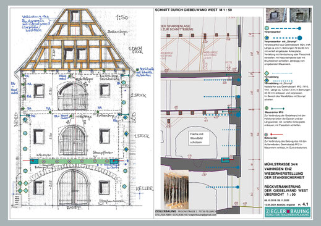Click the Vernadelung legend diamond icon
The width and height of the screenshot is (321, 226).
pyautogui.click(x=267, y=73)
